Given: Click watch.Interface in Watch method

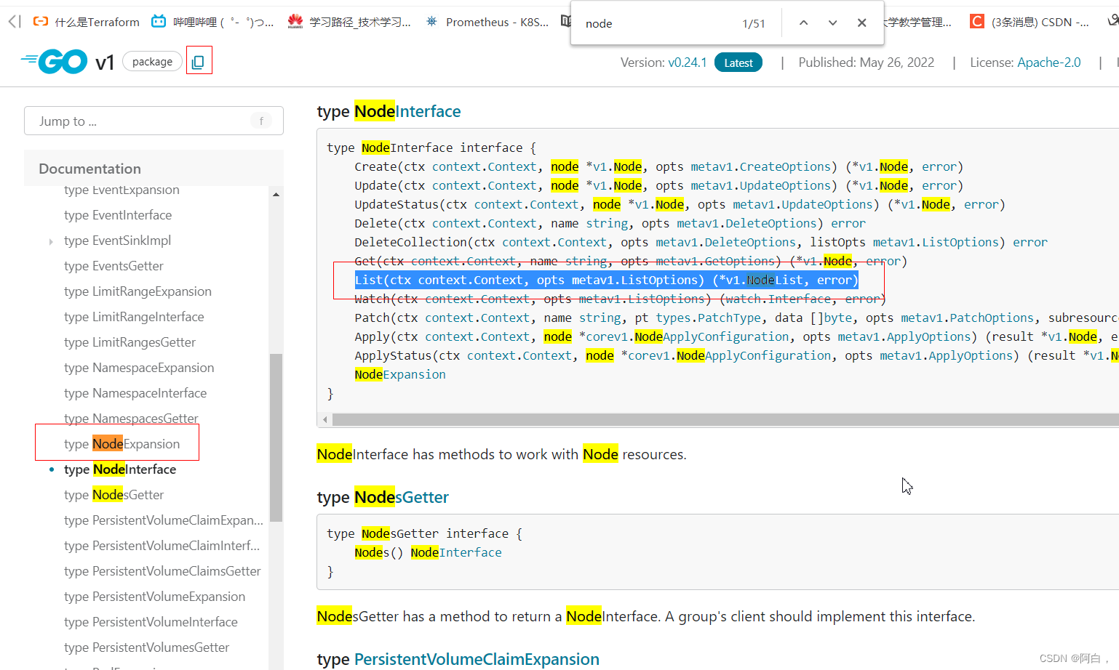Looking at the screenshot, I should 778,299.
